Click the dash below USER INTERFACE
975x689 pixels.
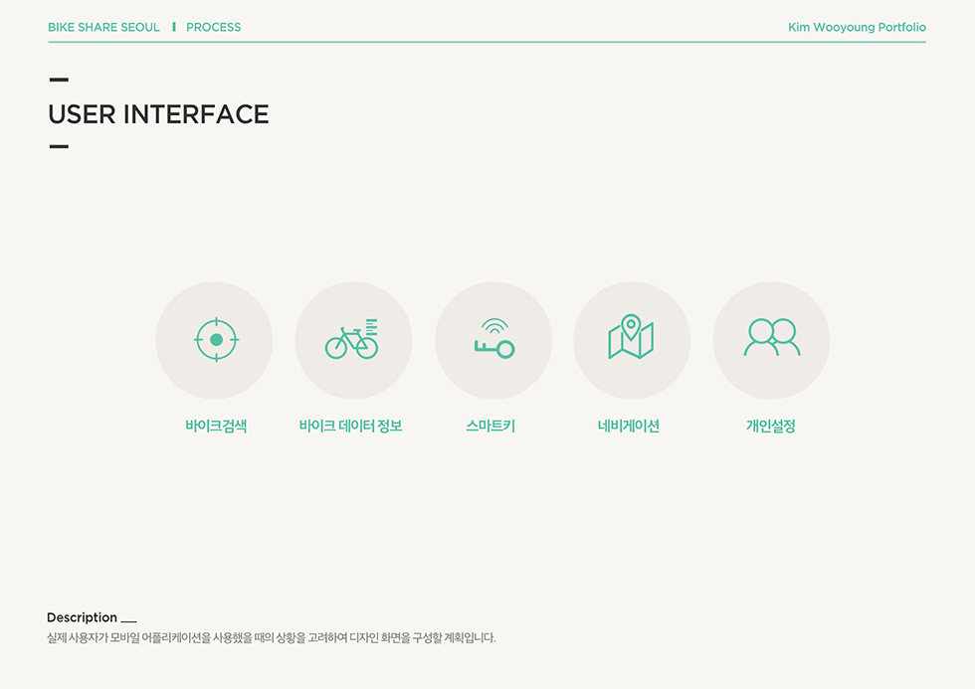(x=59, y=147)
